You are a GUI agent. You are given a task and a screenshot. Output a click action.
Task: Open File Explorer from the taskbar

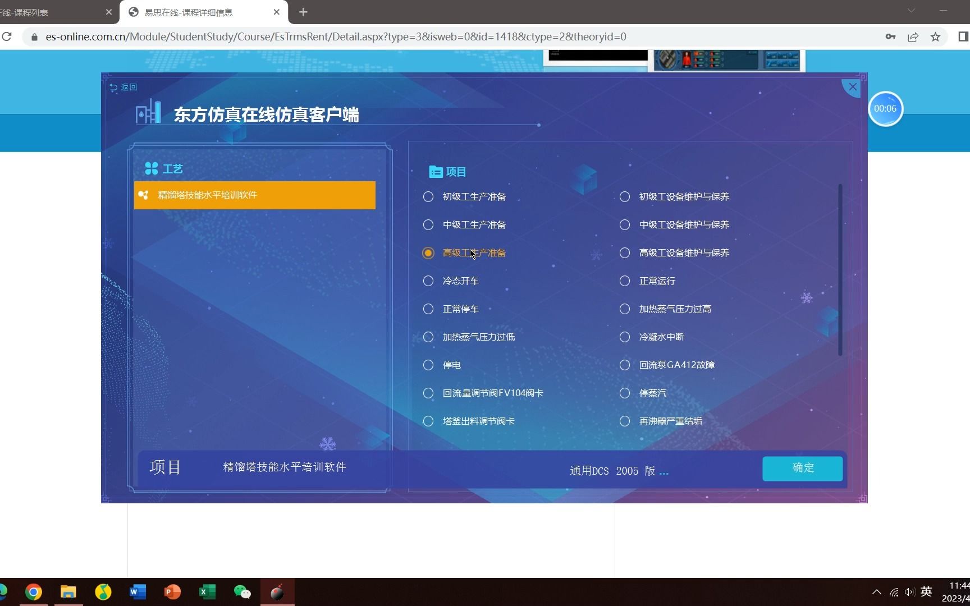(x=68, y=592)
